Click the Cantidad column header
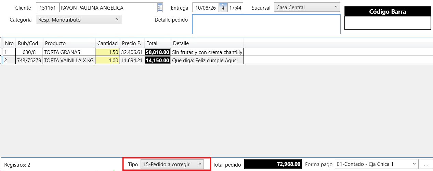The image size is (433, 171). (x=107, y=43)
